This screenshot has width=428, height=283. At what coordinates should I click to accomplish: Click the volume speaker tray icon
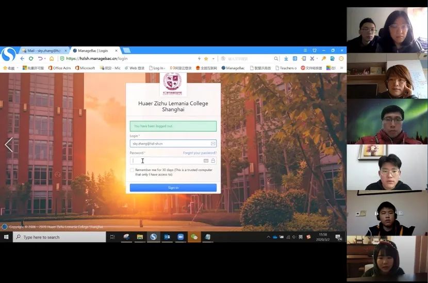coord(294,237)
